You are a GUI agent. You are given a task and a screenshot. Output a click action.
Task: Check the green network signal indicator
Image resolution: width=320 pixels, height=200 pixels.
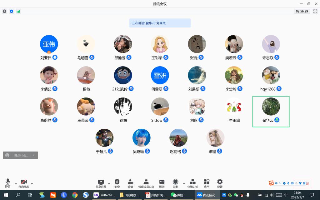point(18,11)
